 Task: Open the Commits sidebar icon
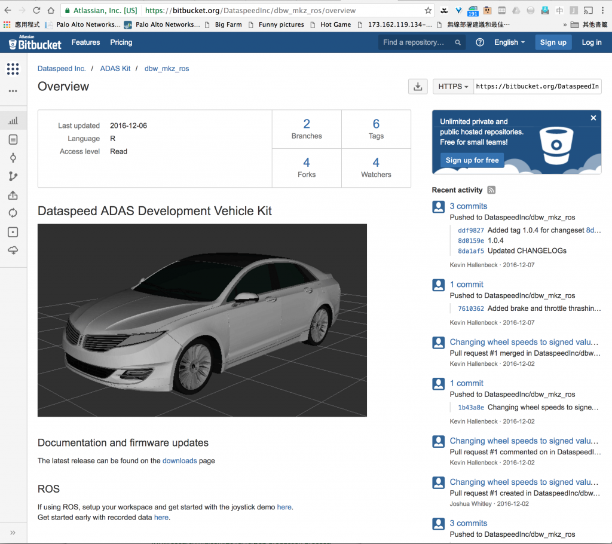point(13,158)
